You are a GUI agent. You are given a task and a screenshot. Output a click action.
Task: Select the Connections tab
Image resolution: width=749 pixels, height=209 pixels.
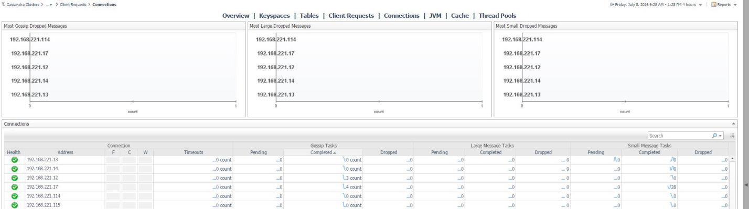[401, 16]
